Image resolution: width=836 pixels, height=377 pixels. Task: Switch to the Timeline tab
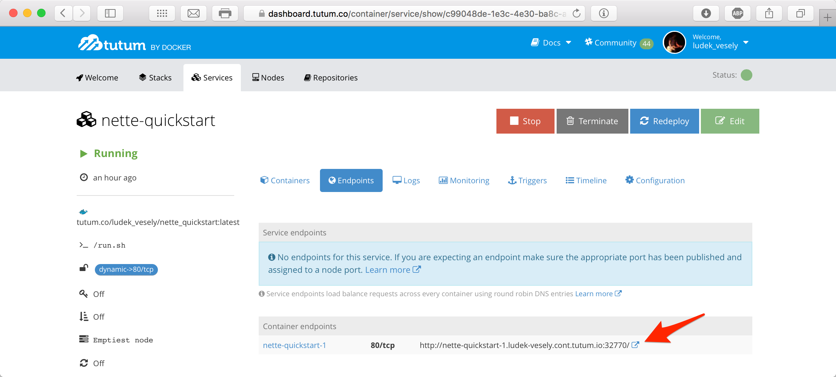click(586, 180)
